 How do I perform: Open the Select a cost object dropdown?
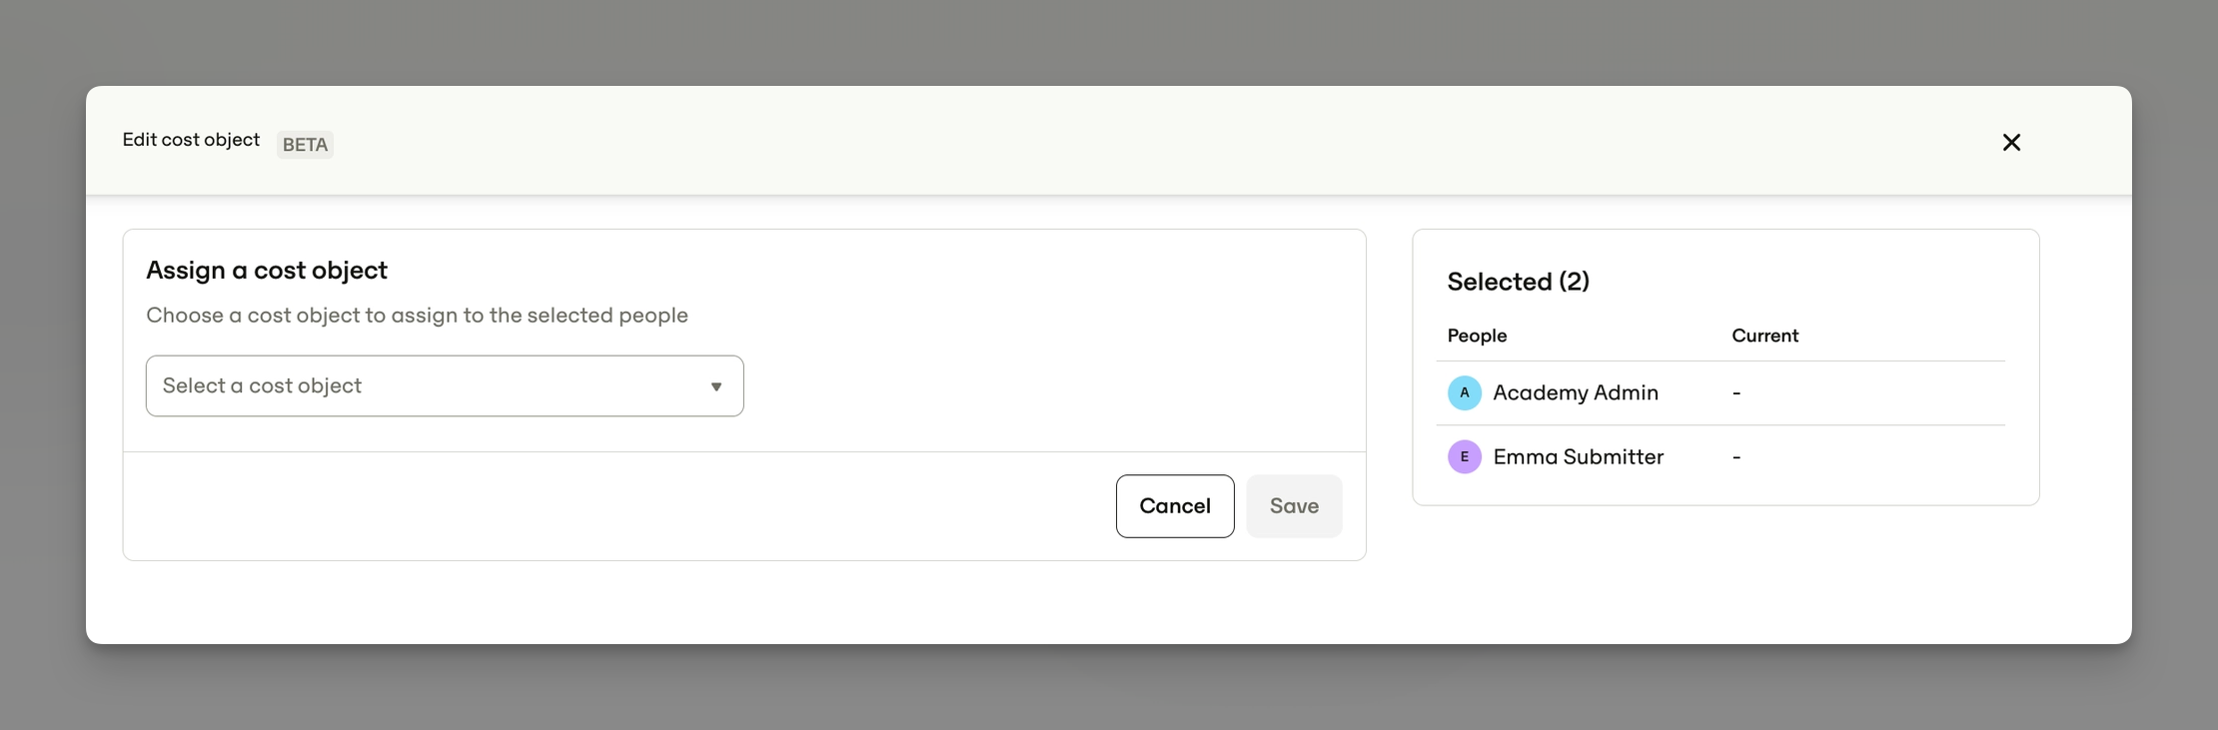(x=445, y=385)
